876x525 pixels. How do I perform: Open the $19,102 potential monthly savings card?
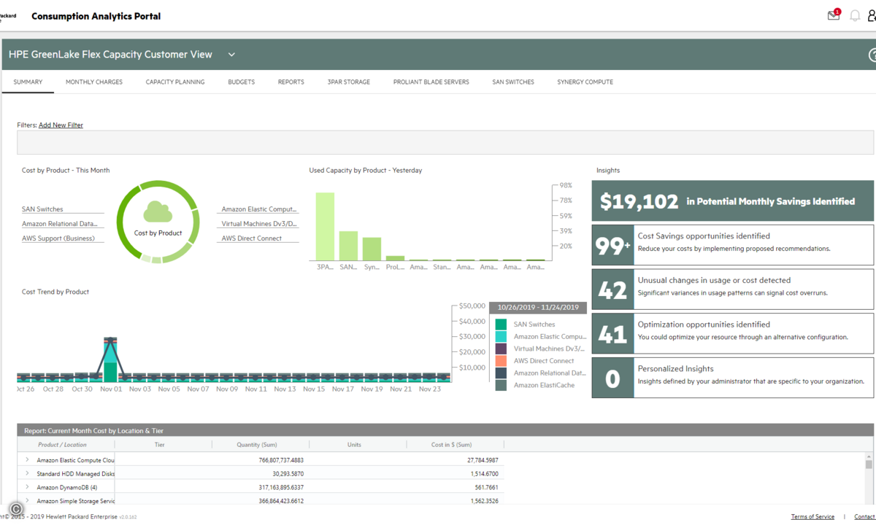(732, 201)
